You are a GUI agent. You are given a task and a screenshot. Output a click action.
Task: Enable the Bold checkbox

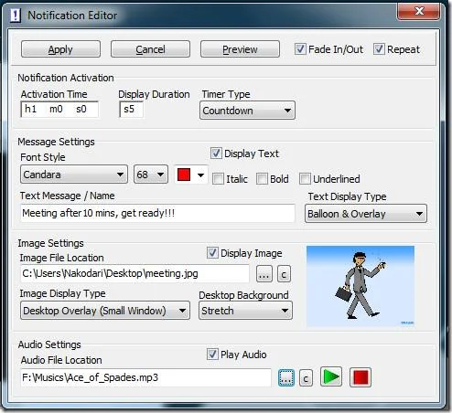[x=262, y=179]
